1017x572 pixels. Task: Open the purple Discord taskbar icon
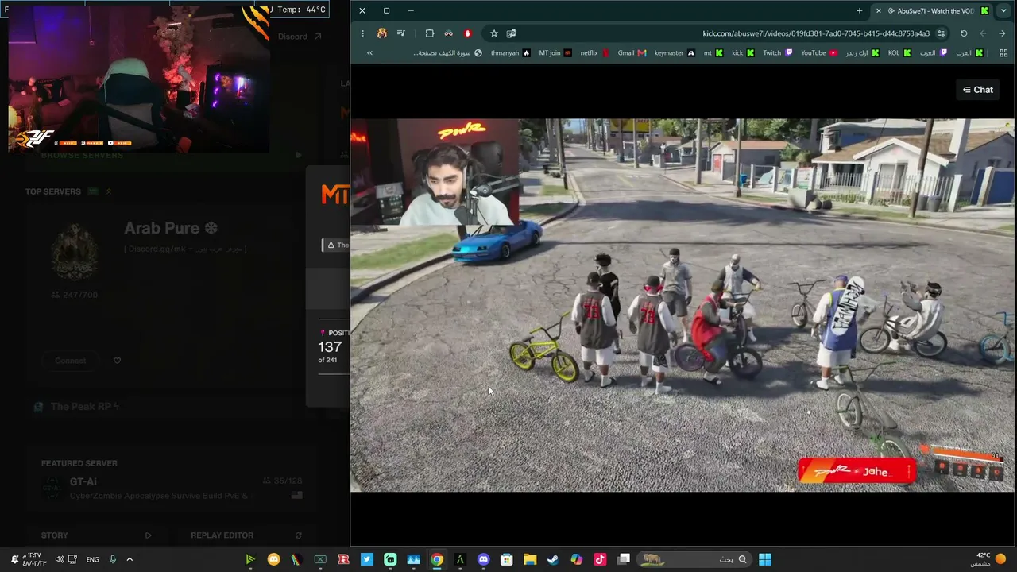click(483, 559)
